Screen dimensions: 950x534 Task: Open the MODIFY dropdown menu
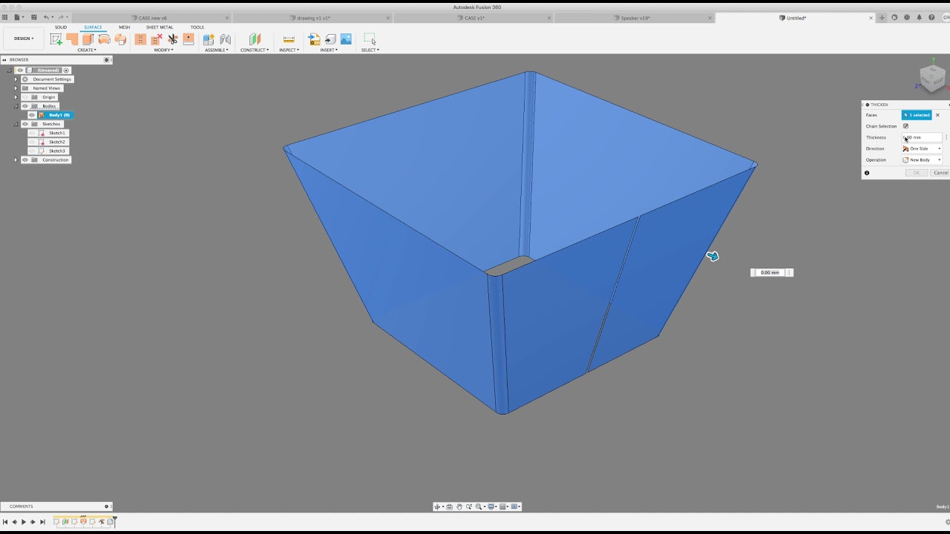coord(163,50)
